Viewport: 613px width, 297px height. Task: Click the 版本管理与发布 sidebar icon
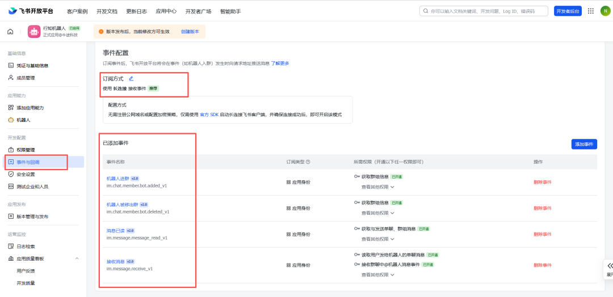point(11,216)
